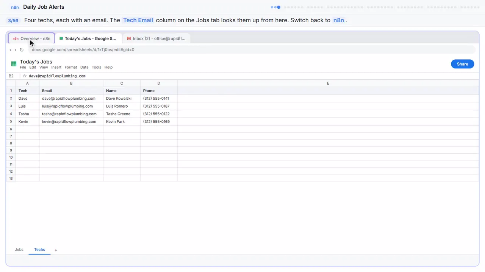485x272 pixels.
Task: Click the URL address bar
Action: (x=252, y=49)
